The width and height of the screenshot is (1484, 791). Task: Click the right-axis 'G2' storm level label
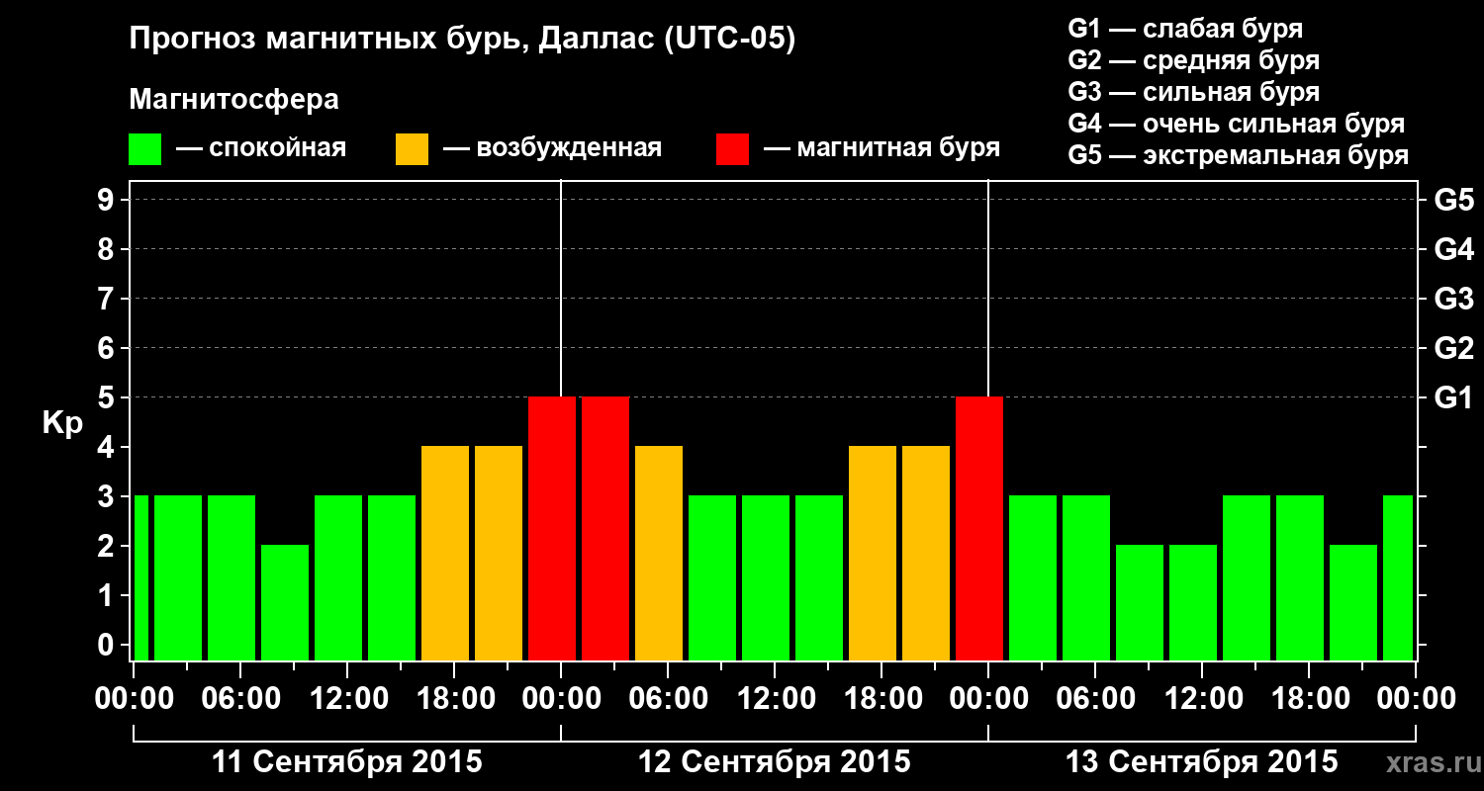[x=1453, y=348]
